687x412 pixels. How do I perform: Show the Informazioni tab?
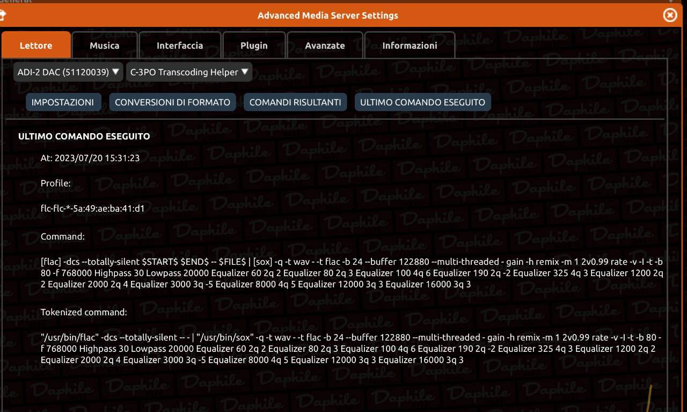point(410,45)
